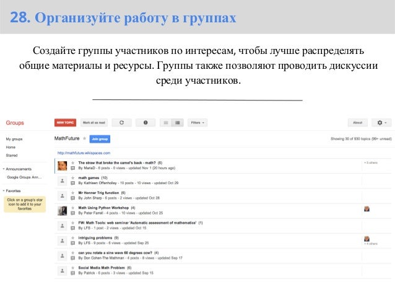Collapse the Announcements section

[4, 169]
